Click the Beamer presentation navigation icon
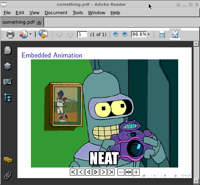Screen dimensions: 200x185 click(x=176, y=176)
